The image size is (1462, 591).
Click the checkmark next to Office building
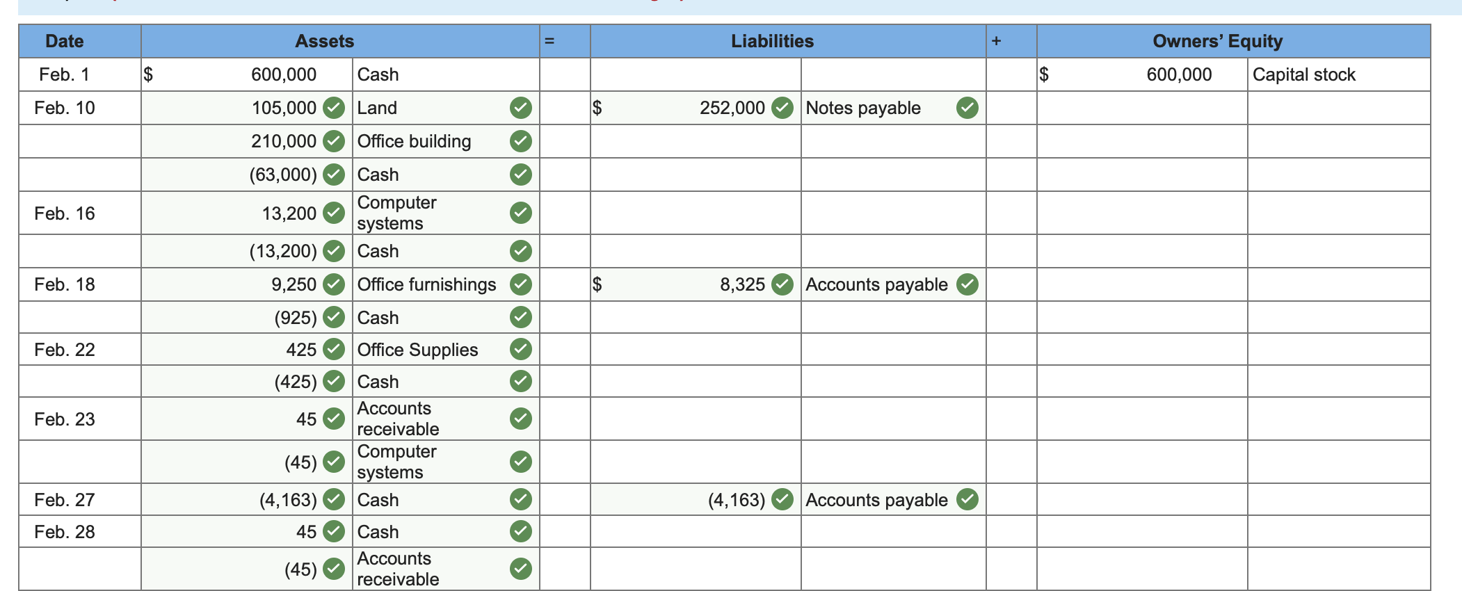click(521, 141)
